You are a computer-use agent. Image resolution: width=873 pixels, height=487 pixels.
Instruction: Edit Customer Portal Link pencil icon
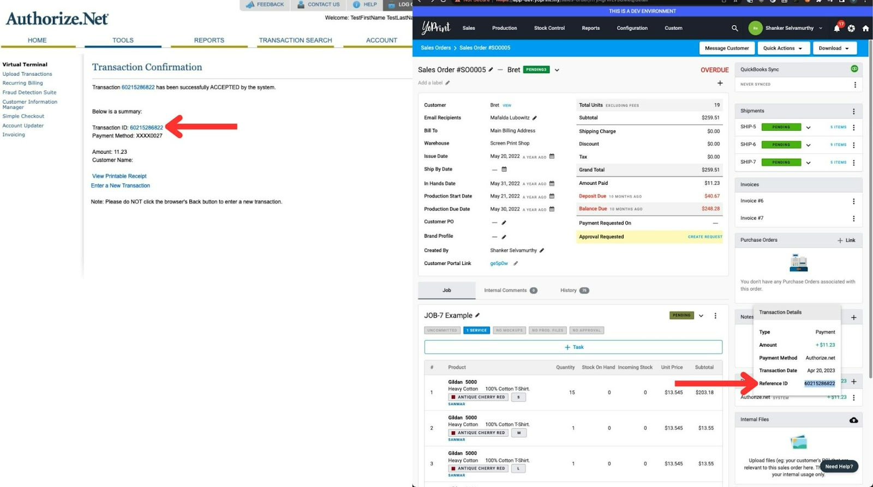pyautogui.click(x=516, y=263)
